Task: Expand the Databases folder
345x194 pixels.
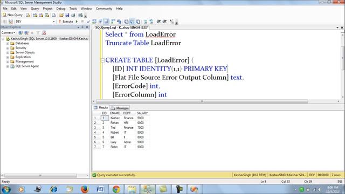Action: (x=8, y=44)
